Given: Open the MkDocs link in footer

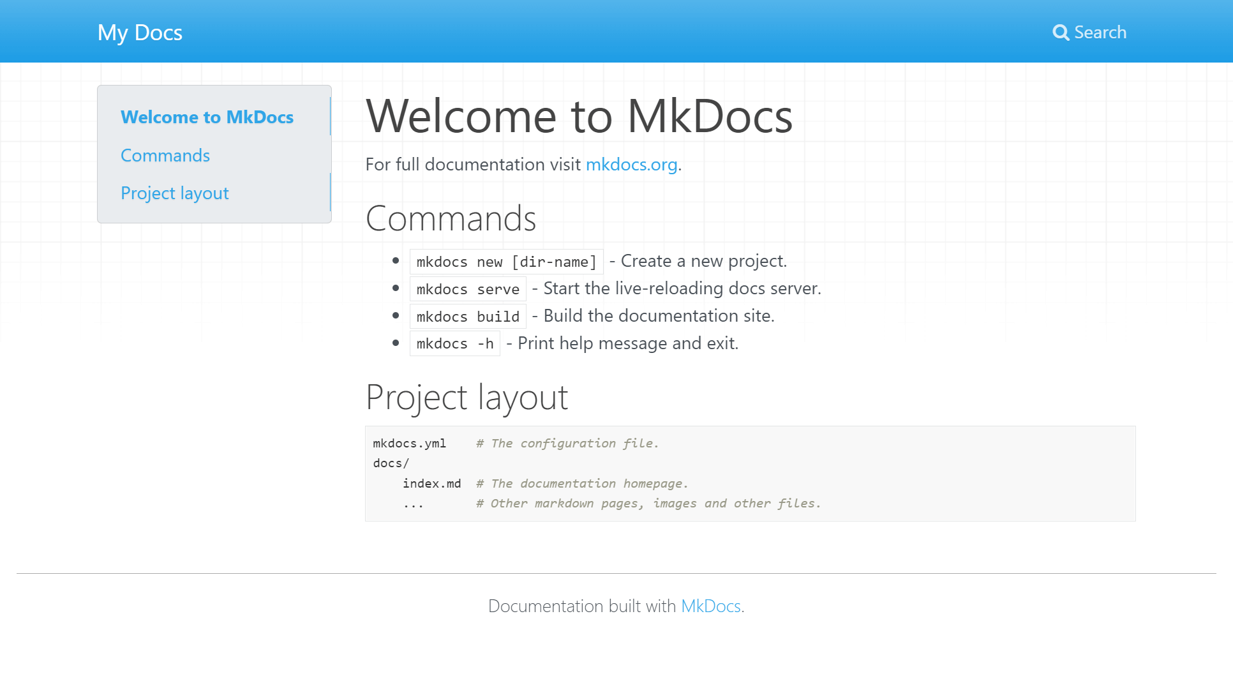Looking at the screenshot, I should point(710,606).
